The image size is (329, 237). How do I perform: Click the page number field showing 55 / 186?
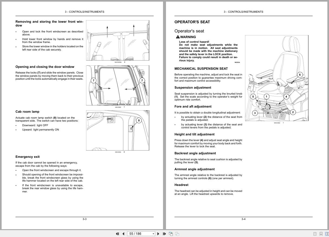click(138, 233)
